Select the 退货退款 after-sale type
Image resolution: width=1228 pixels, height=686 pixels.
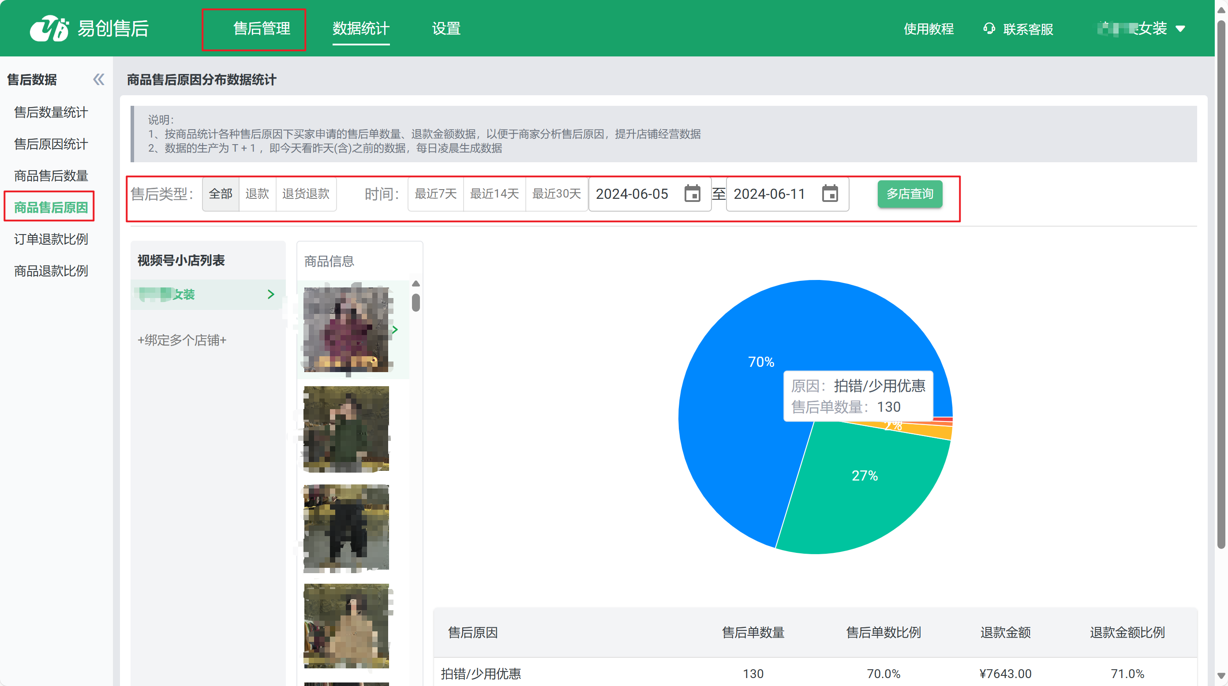tap(306, 194)
